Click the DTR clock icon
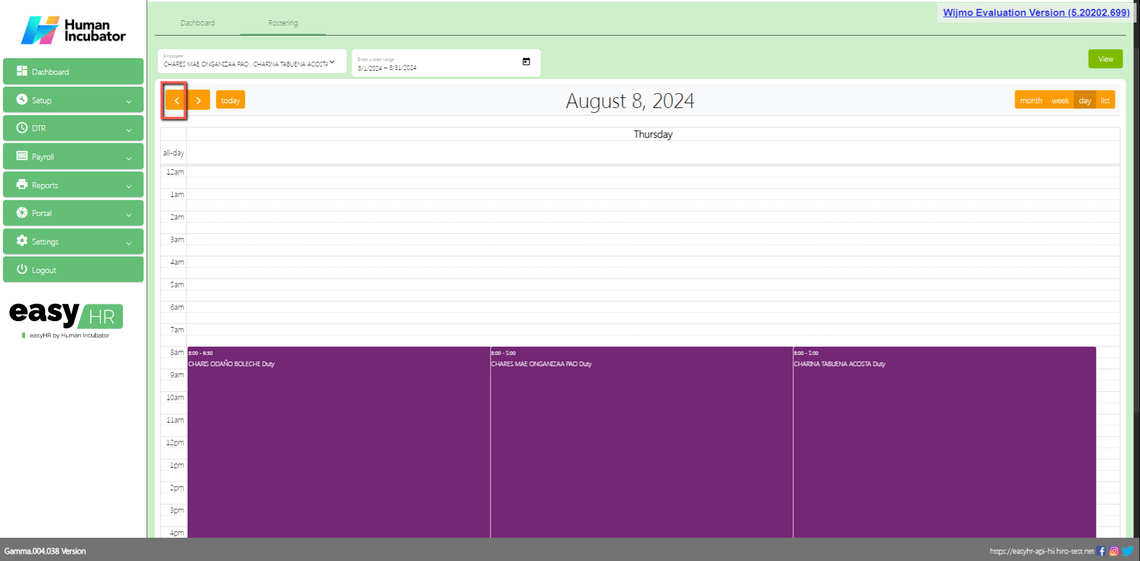Image resolution: width=1140 pixels, height=561 pixels. coord(22,128)
